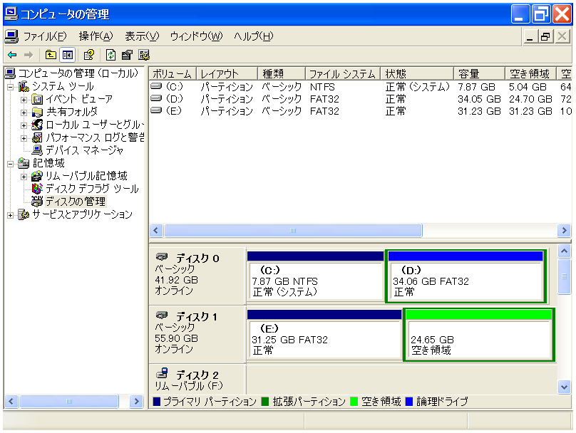The height and width of the screenshot is (433, 576).
Task: Select the (E:) 31.25 GB FAT32 partition block
Action: pyautogui.click(x=324, y=335)
